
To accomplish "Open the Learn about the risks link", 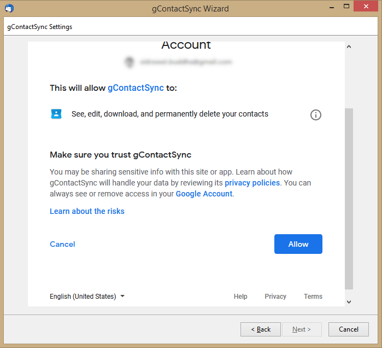I will point(87,211).
